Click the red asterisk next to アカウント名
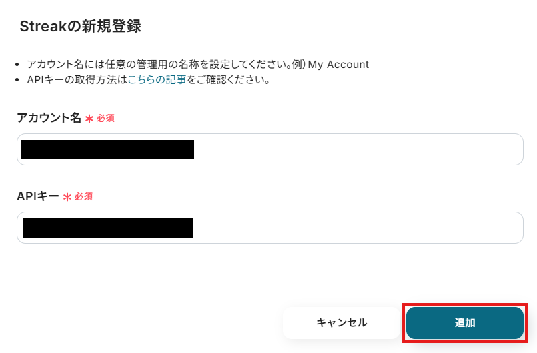Viewport: 537px width, 353px height. pos(89,119)
